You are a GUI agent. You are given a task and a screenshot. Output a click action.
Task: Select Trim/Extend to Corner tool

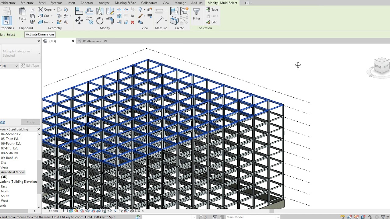pos(110,20)
